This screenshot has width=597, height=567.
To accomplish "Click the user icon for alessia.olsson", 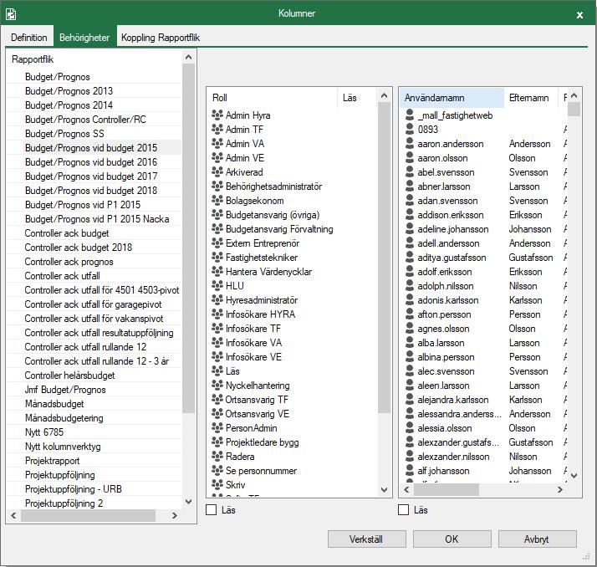I will tap(410, 427).
